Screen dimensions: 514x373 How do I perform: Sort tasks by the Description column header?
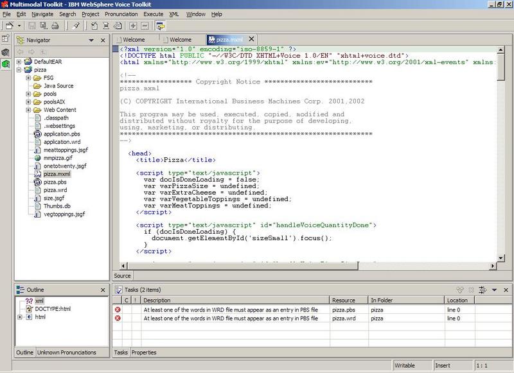(235, 300)
